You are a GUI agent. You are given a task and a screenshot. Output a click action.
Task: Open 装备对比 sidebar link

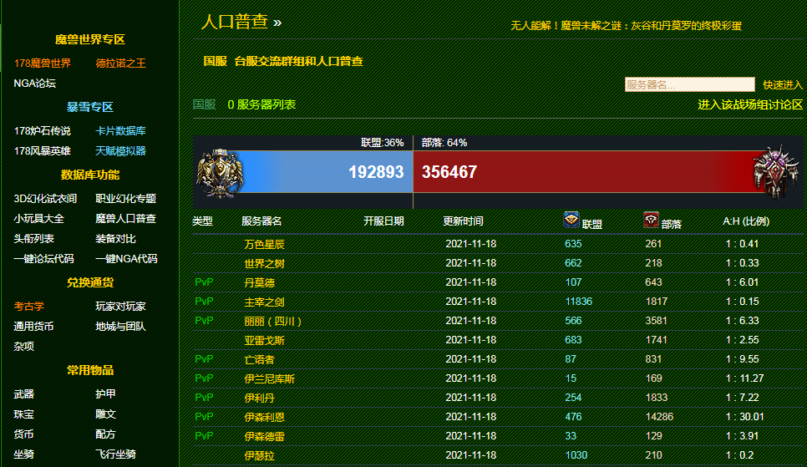point(115,238)
